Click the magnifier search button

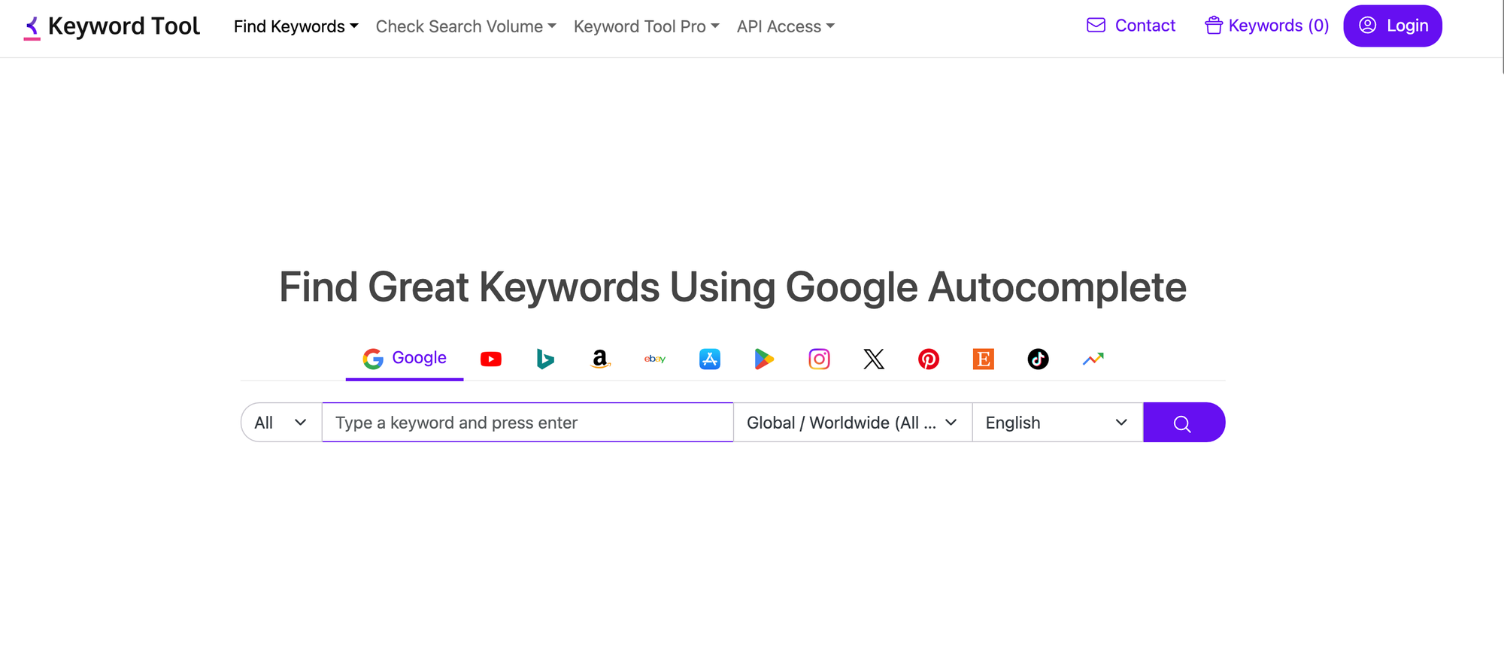click(1184, 423)
